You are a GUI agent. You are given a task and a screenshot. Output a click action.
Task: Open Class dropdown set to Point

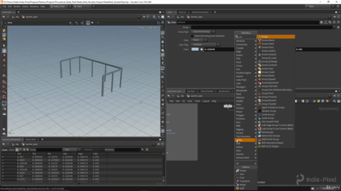tap(199, 40)
